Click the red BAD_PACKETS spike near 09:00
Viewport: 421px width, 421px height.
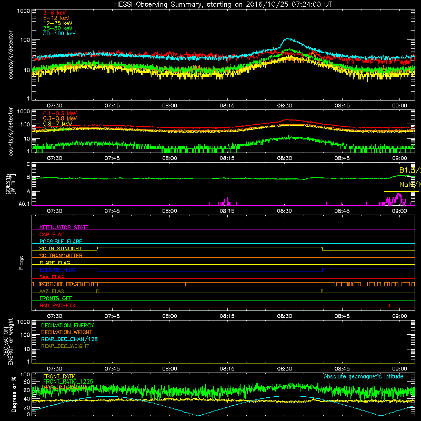(x=389, y=305)
